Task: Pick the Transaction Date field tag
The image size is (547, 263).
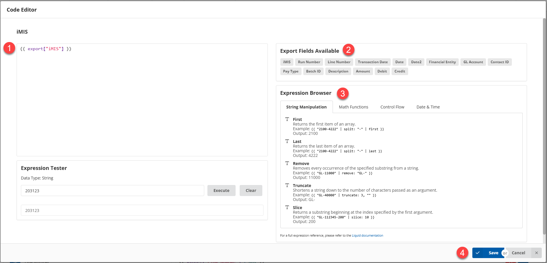Action: click(372, 62)
